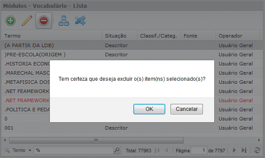The height and width of the screenshot is (158, 265).
Task: Click Cancelar to dismiss the dialog
Action: 187,109
